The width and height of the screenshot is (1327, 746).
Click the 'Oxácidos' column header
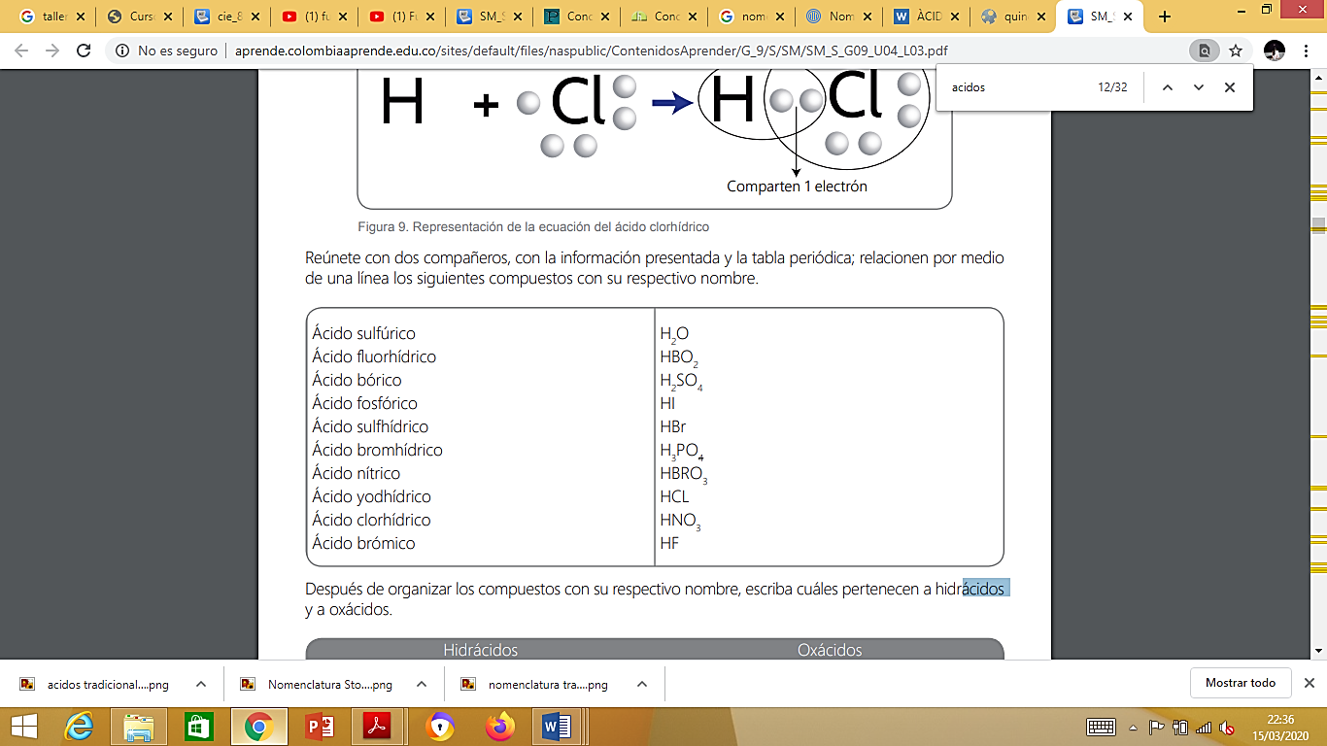pyautogui.click(x=830, y=650)
